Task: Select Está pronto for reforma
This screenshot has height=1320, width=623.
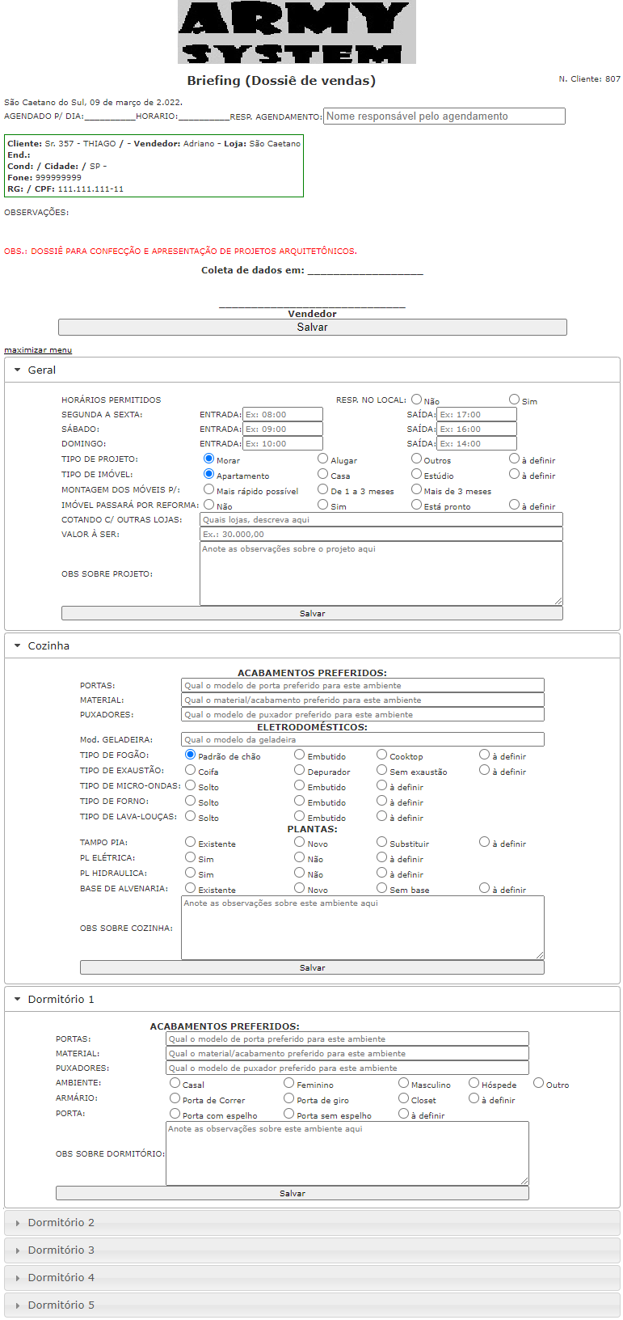Action: tap(416, 504)
